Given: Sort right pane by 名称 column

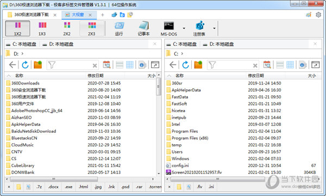Looking at the screenshot, I should point(179,76).
